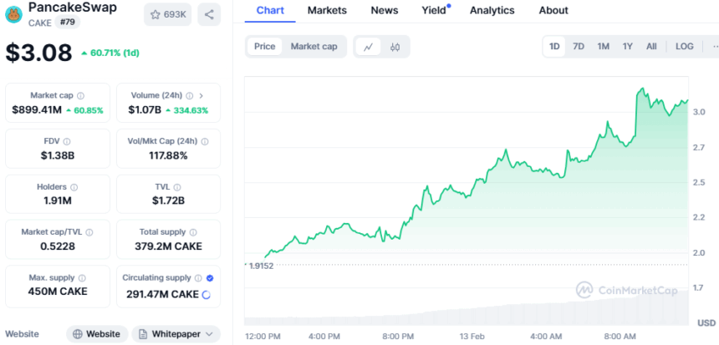The width and height of the screenshot is (719, 345).
Task: Click the CAKE ticker symbol text
Action: point(40,23)
